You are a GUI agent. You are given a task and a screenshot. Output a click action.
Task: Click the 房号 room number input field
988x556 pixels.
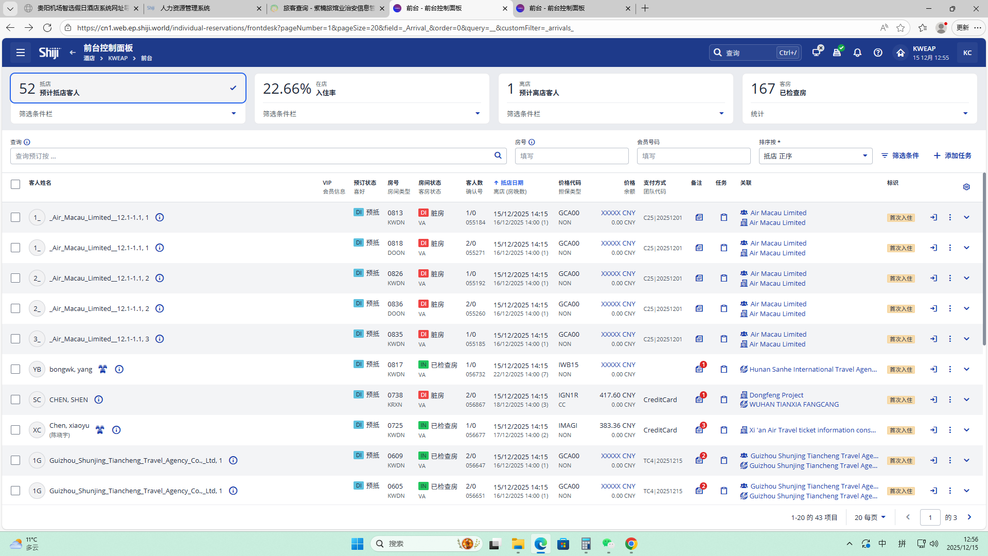[571, 156]
